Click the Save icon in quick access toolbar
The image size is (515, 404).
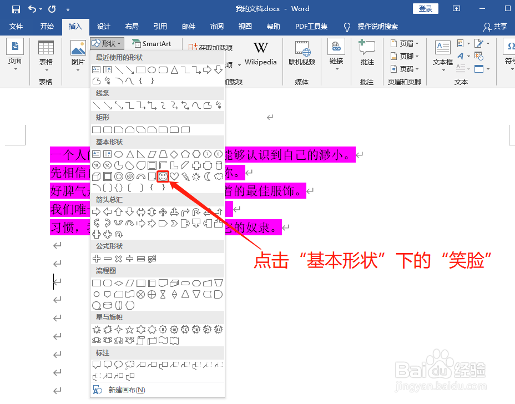(x=15, y=8)
